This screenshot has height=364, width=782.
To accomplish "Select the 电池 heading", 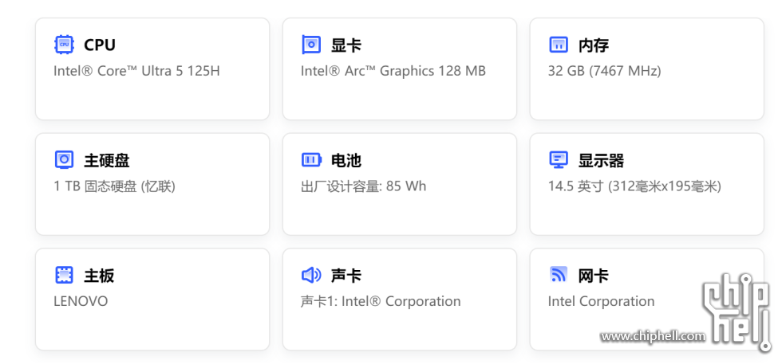I will [x=346, y=160].
